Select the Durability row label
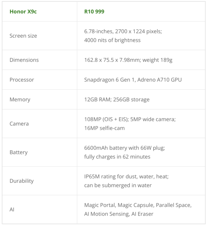This screenshot has height=226, width=208. click(x=21, y=181)
